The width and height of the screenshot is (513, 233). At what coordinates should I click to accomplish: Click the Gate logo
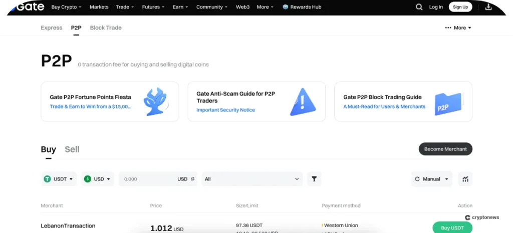click(x=28, y=6)
